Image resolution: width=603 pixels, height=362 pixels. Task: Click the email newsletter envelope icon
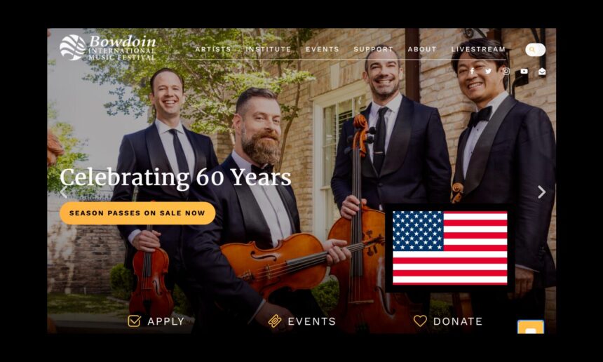point(542,71)
